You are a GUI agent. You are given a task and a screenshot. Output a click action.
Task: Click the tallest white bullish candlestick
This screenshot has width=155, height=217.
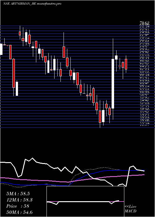[x=113, y=84]
